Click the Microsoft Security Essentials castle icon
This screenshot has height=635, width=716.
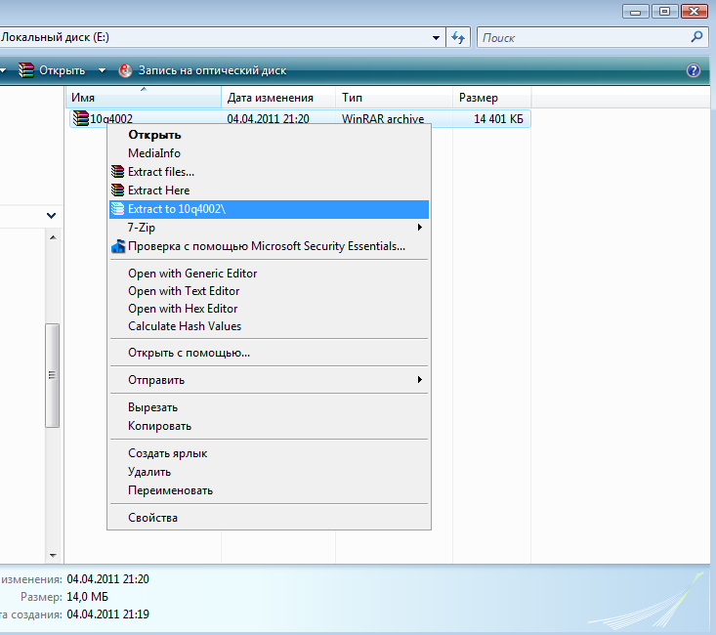(118, 246)
